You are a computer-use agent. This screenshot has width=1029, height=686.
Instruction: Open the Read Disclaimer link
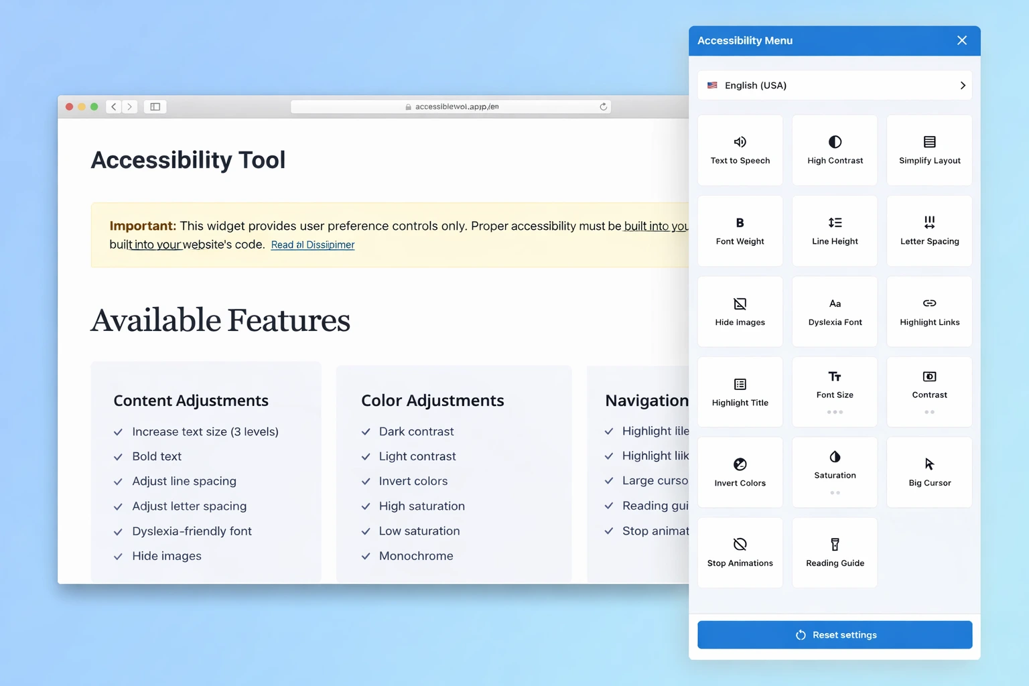coord(313,245)
